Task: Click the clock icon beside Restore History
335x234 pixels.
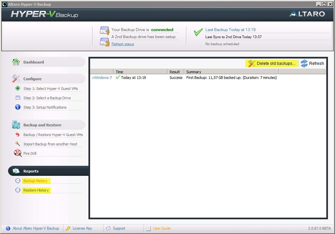Action: pyautogui.click(x=18, y=190)
